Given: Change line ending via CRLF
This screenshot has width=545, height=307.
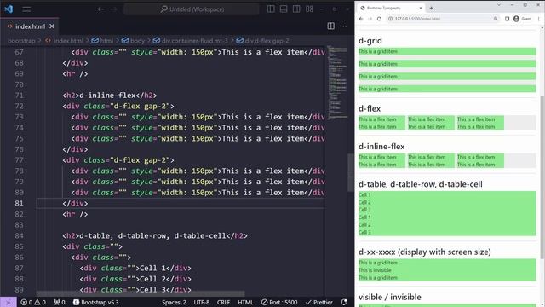Looking at the screenshot, I should click(223, 302).
